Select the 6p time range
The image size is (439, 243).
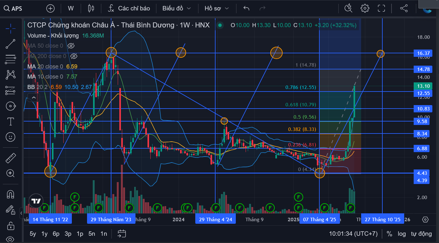56,234
